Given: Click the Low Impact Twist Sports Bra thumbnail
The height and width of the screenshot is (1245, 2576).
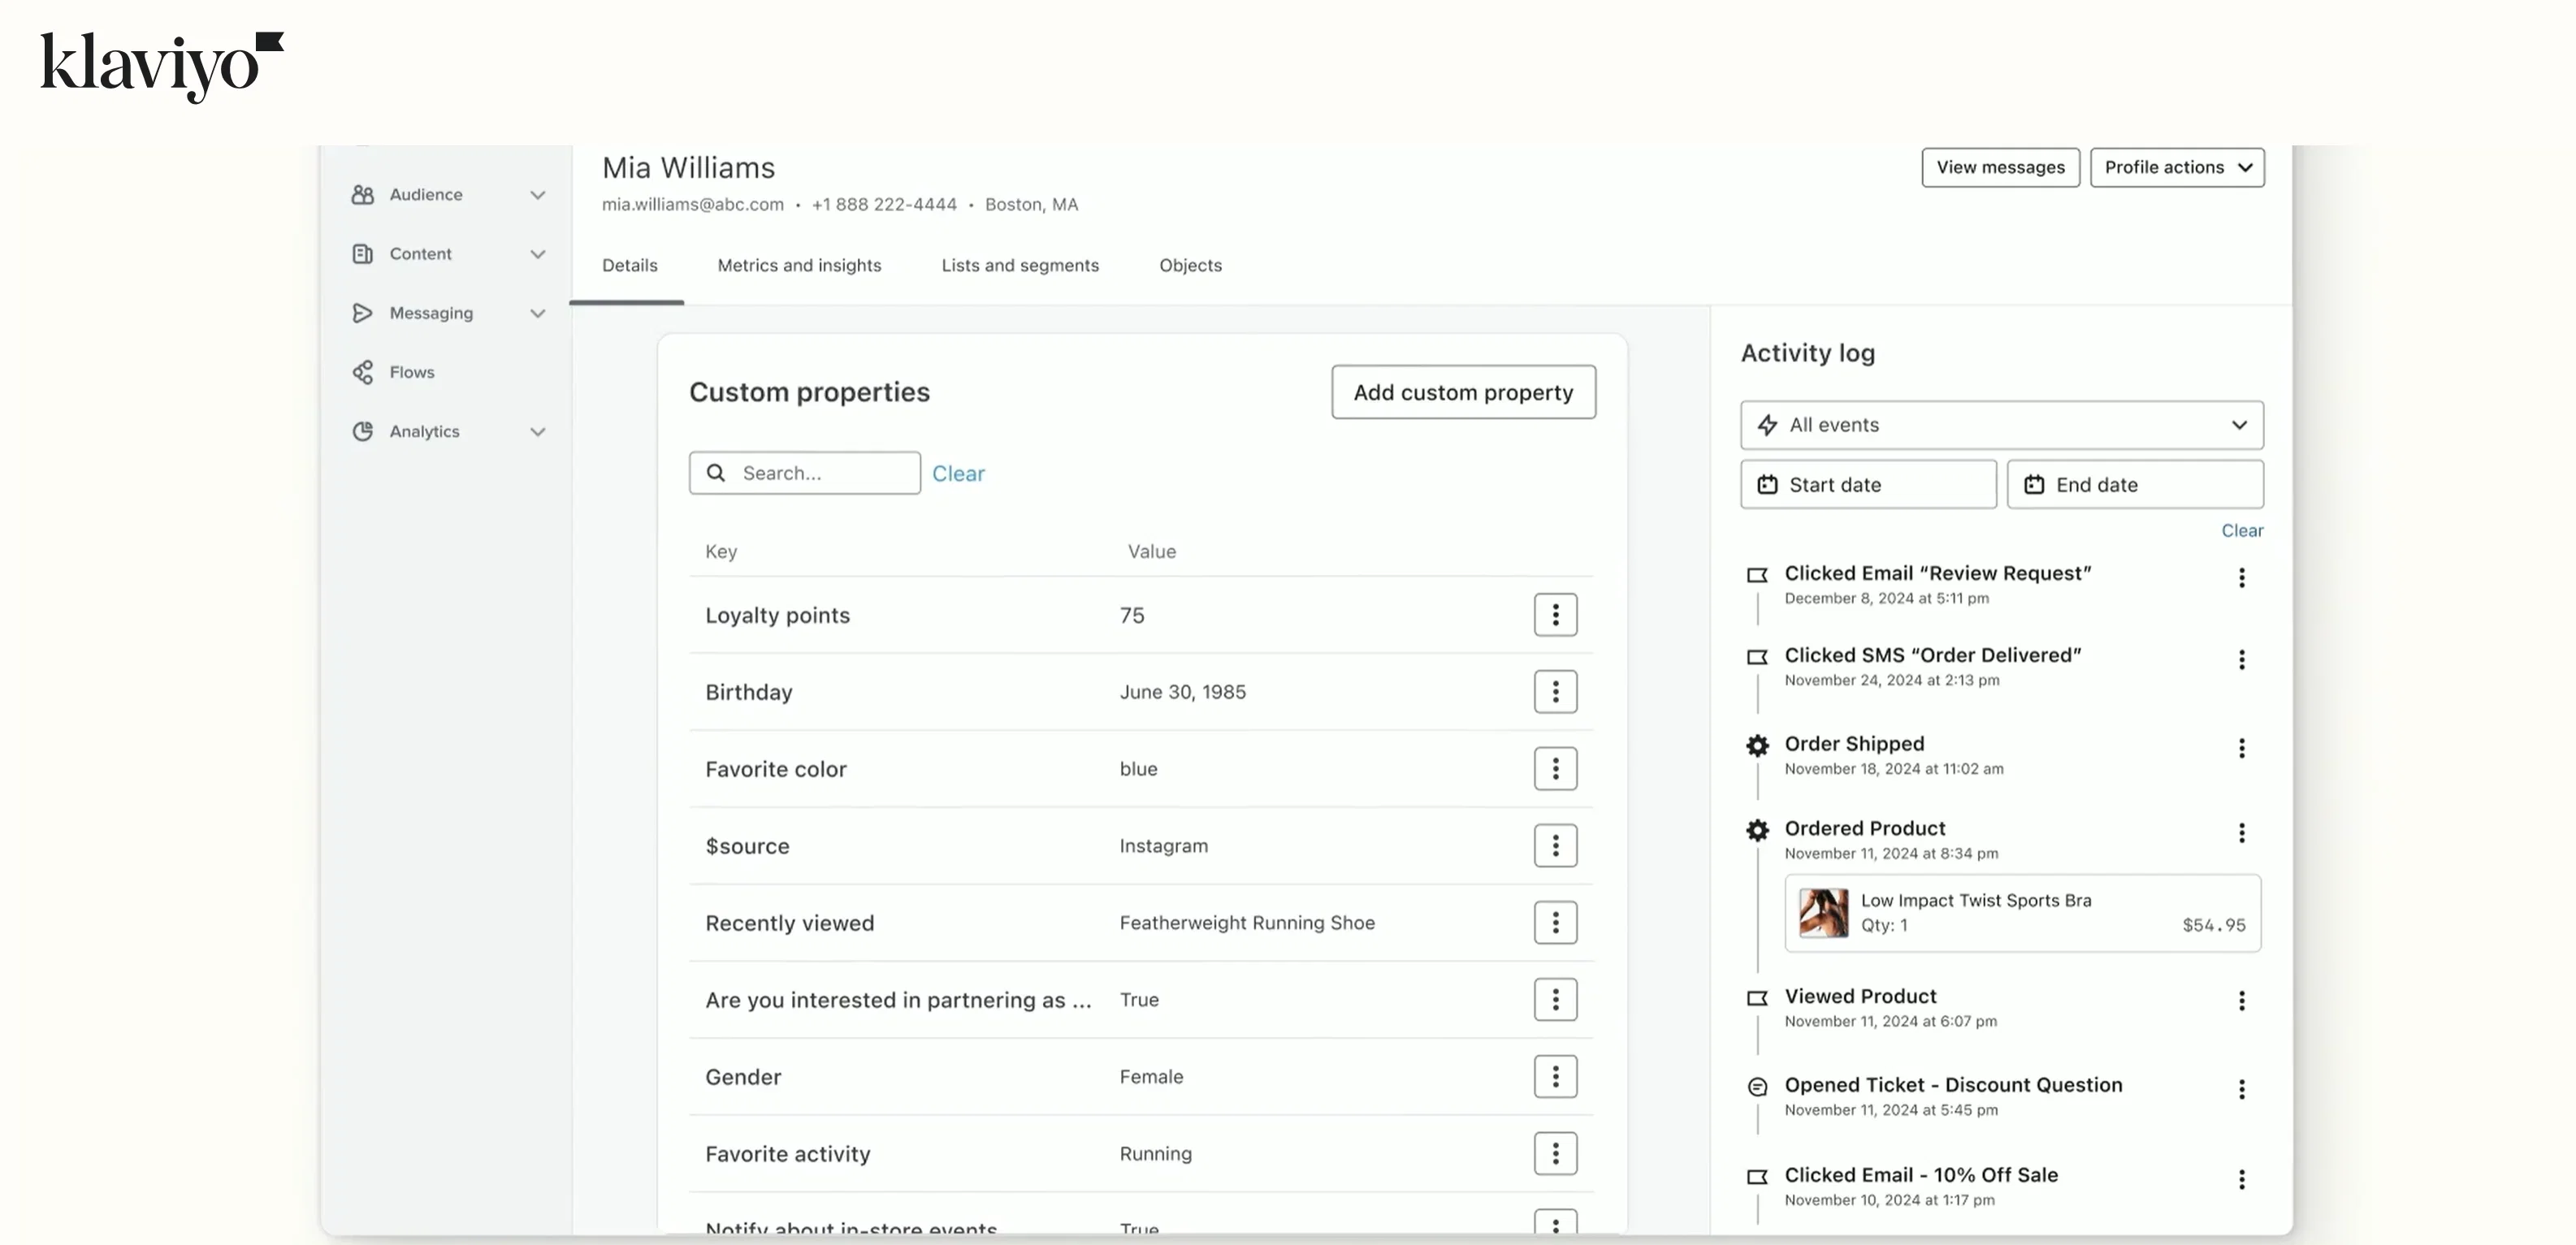Looking at the screenshot, I should click(x=1823, y=913).
